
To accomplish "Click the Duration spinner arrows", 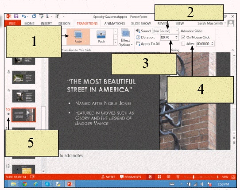I will [177, 37].
